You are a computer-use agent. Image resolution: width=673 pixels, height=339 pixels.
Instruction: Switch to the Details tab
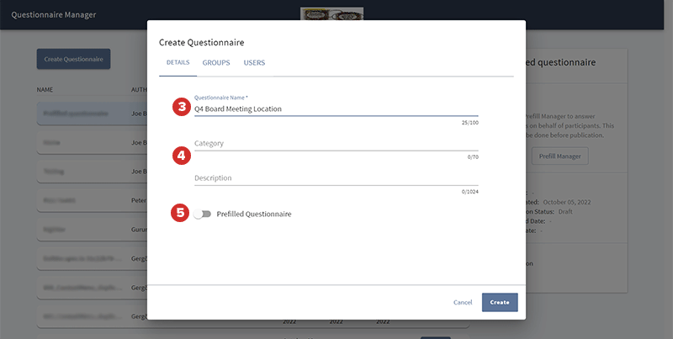click(178, 63)
